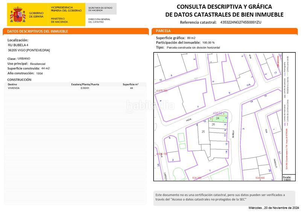Click parcel 26 on the map
Screen dimensions: 301x213
(x=213, y=124)
